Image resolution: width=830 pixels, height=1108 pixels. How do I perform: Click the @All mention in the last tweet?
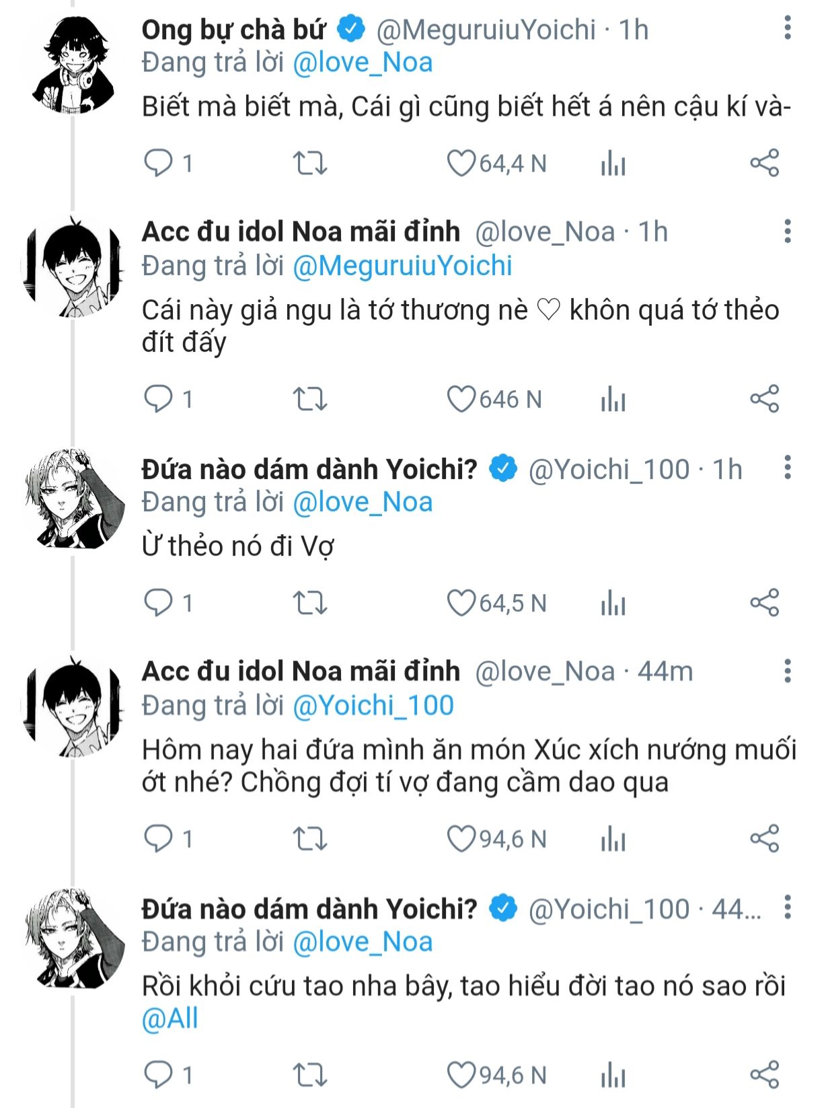[170, 1019]
